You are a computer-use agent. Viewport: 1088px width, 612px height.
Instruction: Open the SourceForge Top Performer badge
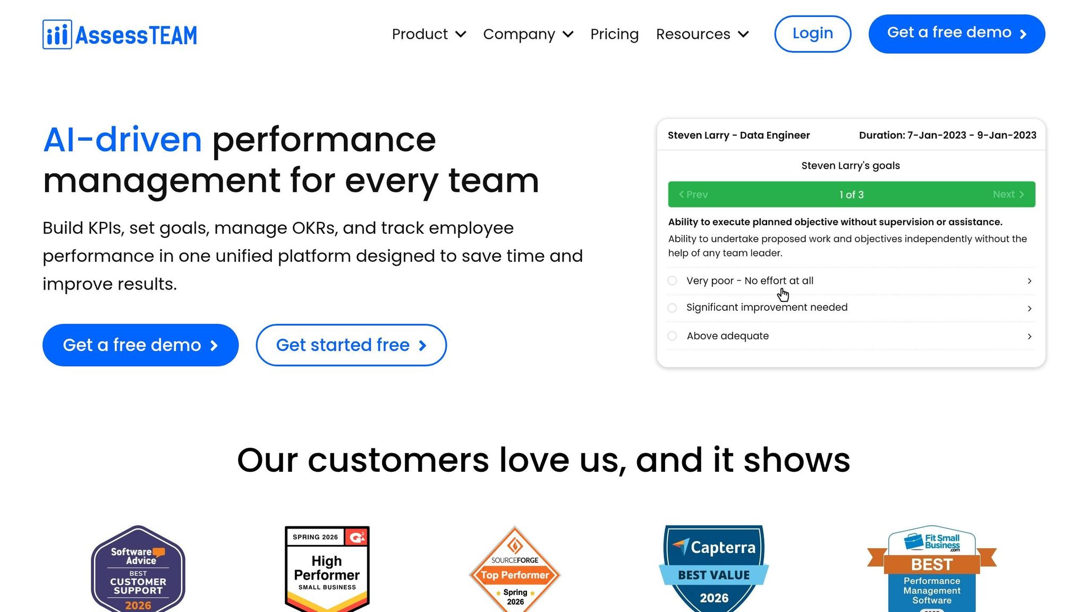click(x=515, y=568)
